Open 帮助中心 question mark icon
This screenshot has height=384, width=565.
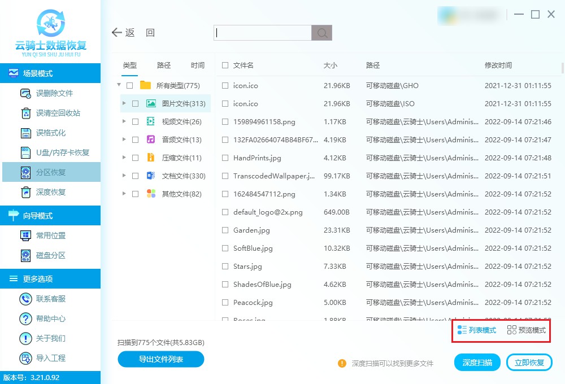[25, 319]
